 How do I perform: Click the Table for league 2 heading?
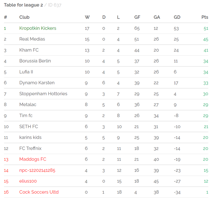click(x=23, y=5)
